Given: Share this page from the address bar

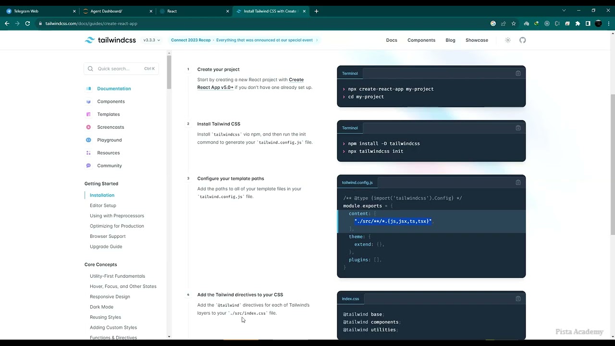Looking at the screenshot, I should click(x=503, y=24).
